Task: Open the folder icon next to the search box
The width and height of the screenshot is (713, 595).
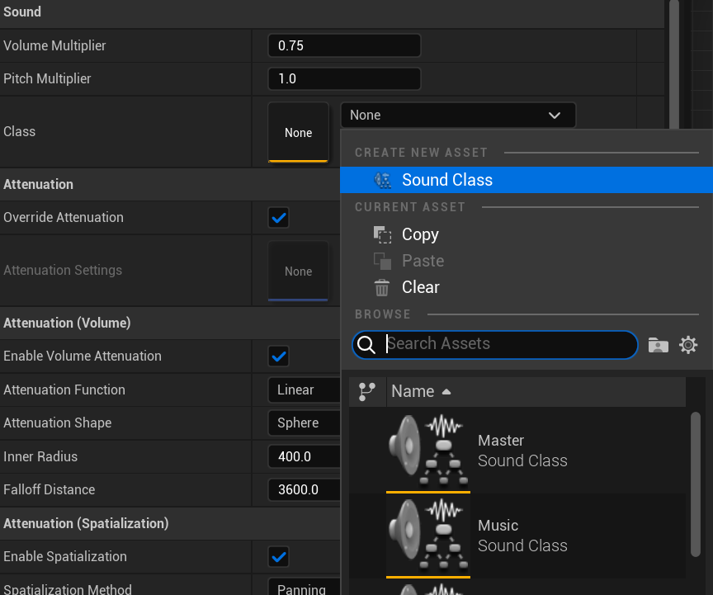Action: [658, 345]
